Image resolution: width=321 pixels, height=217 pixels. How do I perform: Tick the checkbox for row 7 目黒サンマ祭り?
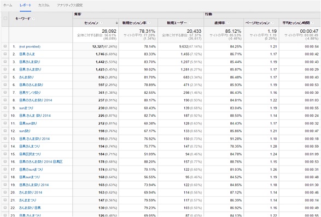(5, 93)
